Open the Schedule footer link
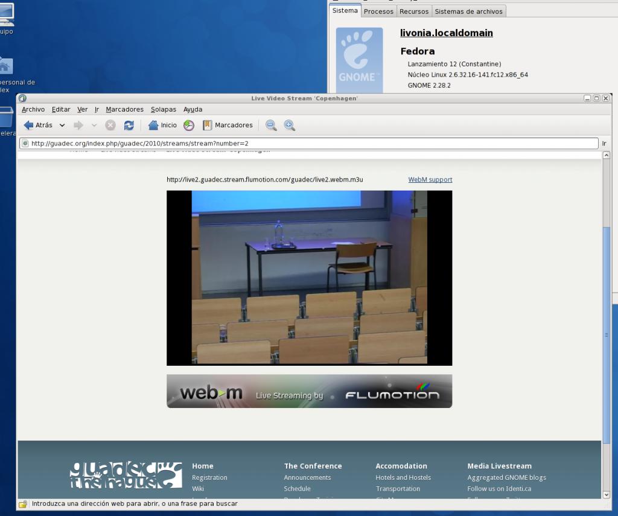The width and height of the screenshot is (618, 516). pos(297,489)
